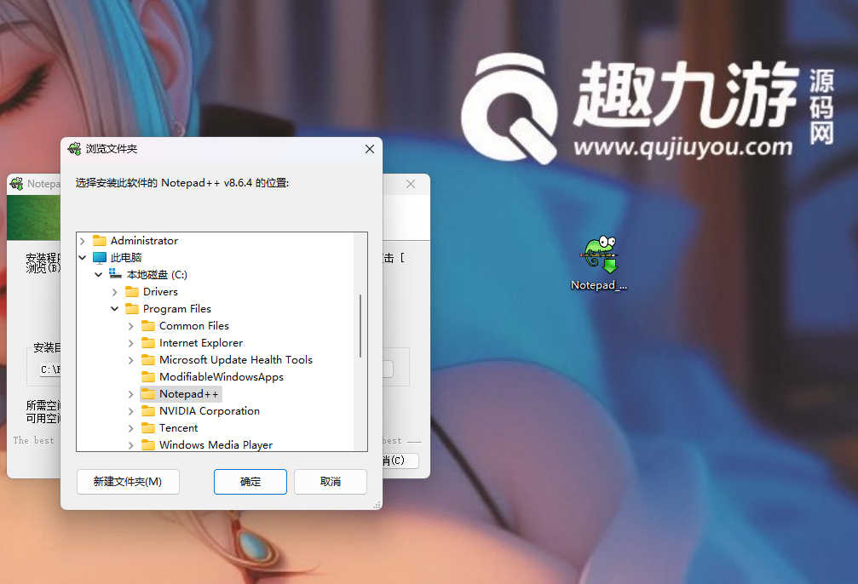Click the dialog resize grip corner
The width and height of the screenshot is (858, 584).
pyautogui.click(x=377, y=505)
